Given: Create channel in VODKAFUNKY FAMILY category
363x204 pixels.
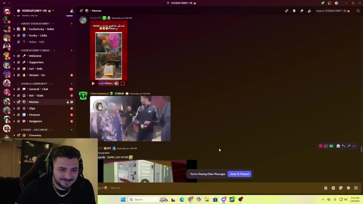Looking at the screenshot, I should pyautogui.click(x=71, y=50).
